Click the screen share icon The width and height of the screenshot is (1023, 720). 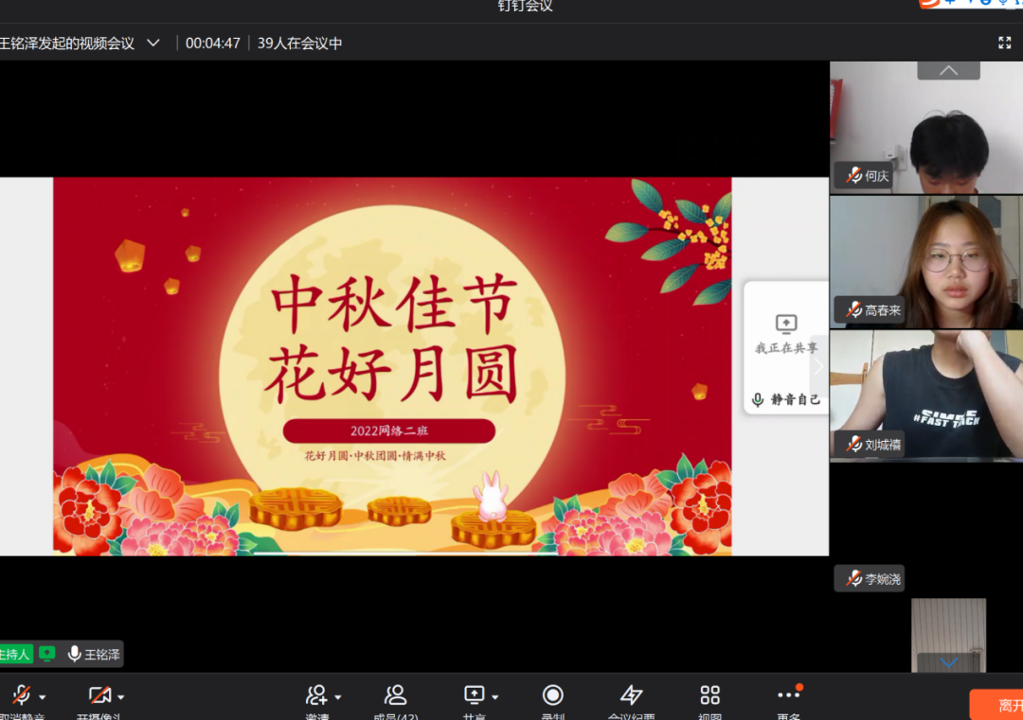pos(474,696)
